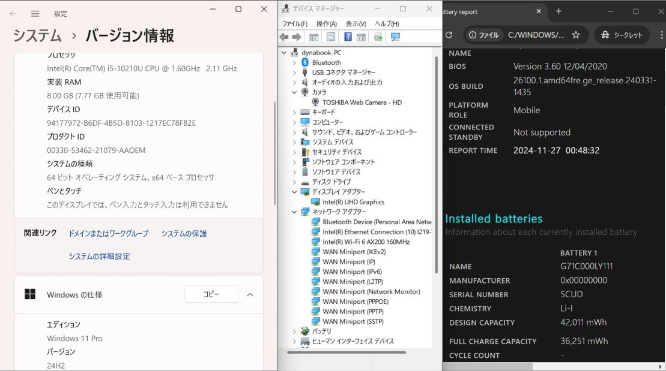
Task: Open Settings hamburger navigation menu
Action: pyautogui.click(x=35, y=14)
